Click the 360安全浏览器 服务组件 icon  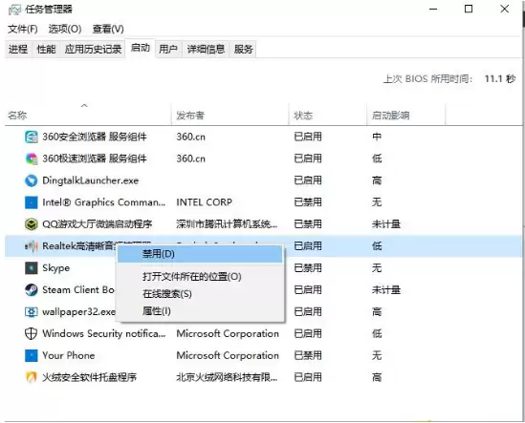pos(32,137)
